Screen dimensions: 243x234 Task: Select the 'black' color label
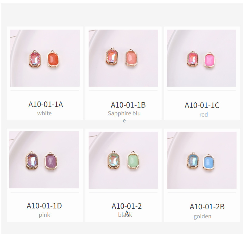[125, 215]
